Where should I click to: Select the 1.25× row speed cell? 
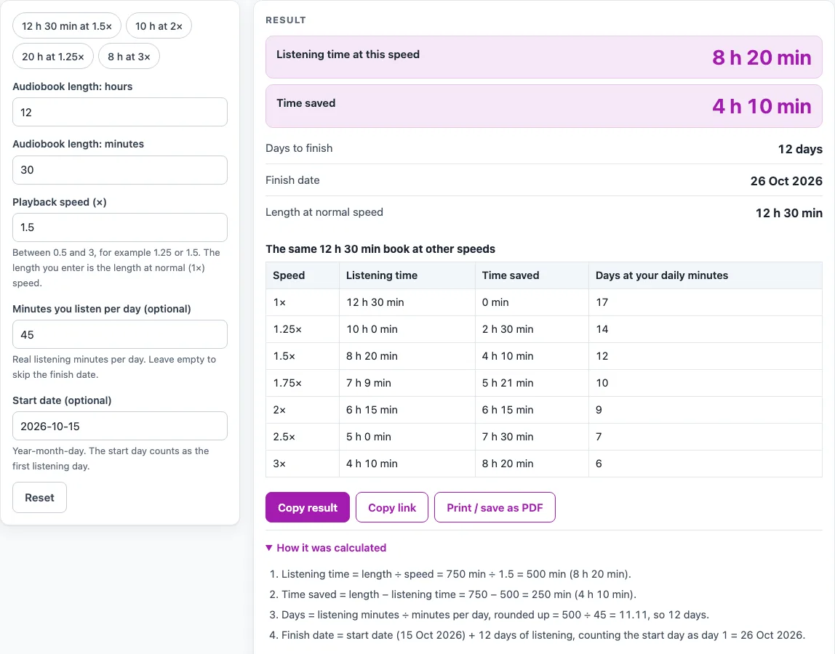point(303,329)
